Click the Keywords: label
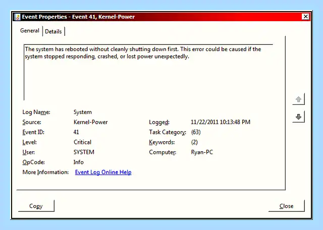This screenshot has width=323, height=230. pos(162,142)
